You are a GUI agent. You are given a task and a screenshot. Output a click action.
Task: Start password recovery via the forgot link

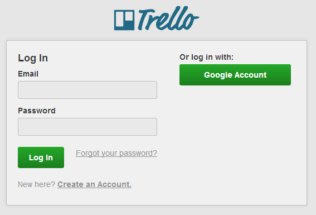click(x=116, y=153)
